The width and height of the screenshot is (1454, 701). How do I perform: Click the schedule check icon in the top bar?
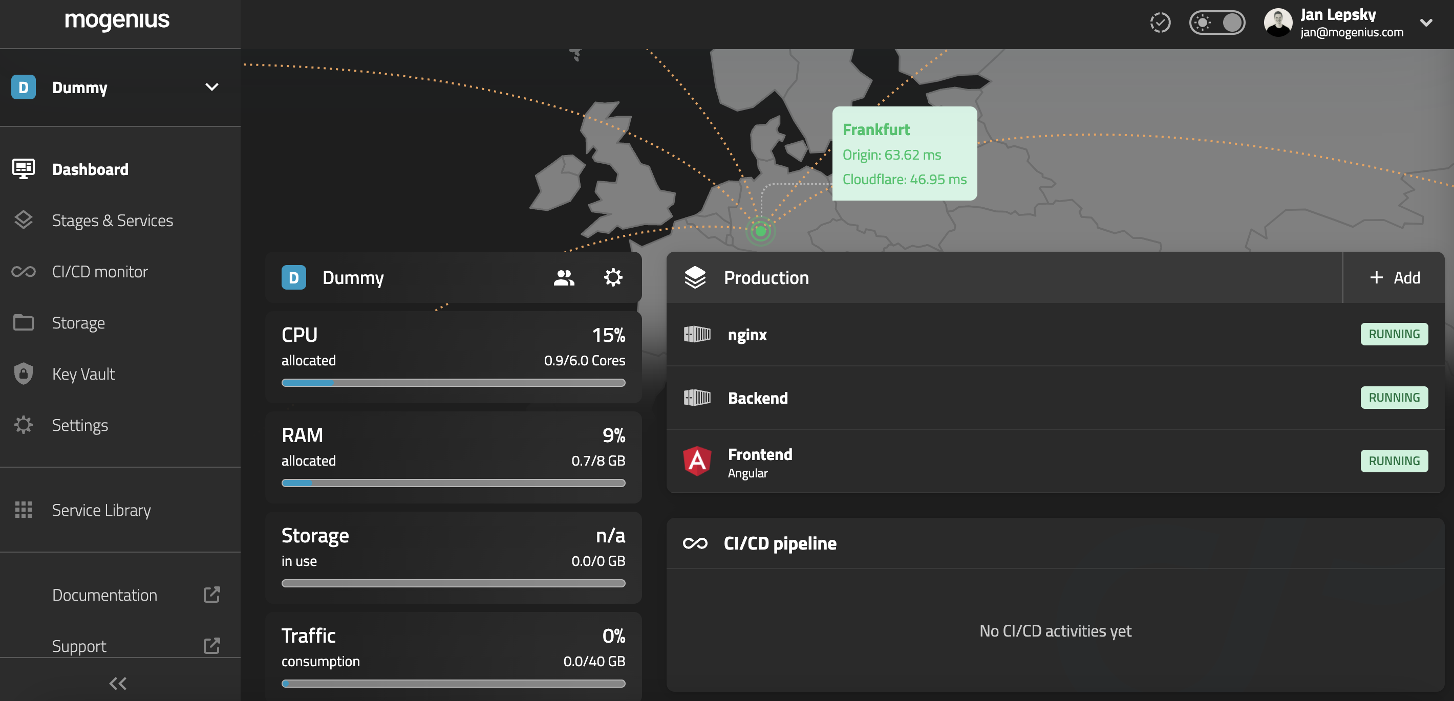[x=1160, y=22]
